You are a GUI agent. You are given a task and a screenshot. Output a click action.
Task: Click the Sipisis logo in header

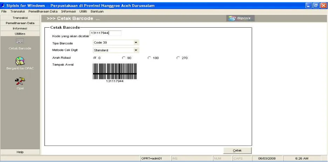(x=240, y=19)
